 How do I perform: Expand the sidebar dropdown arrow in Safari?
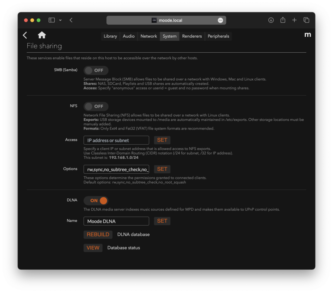coord(60,20)
